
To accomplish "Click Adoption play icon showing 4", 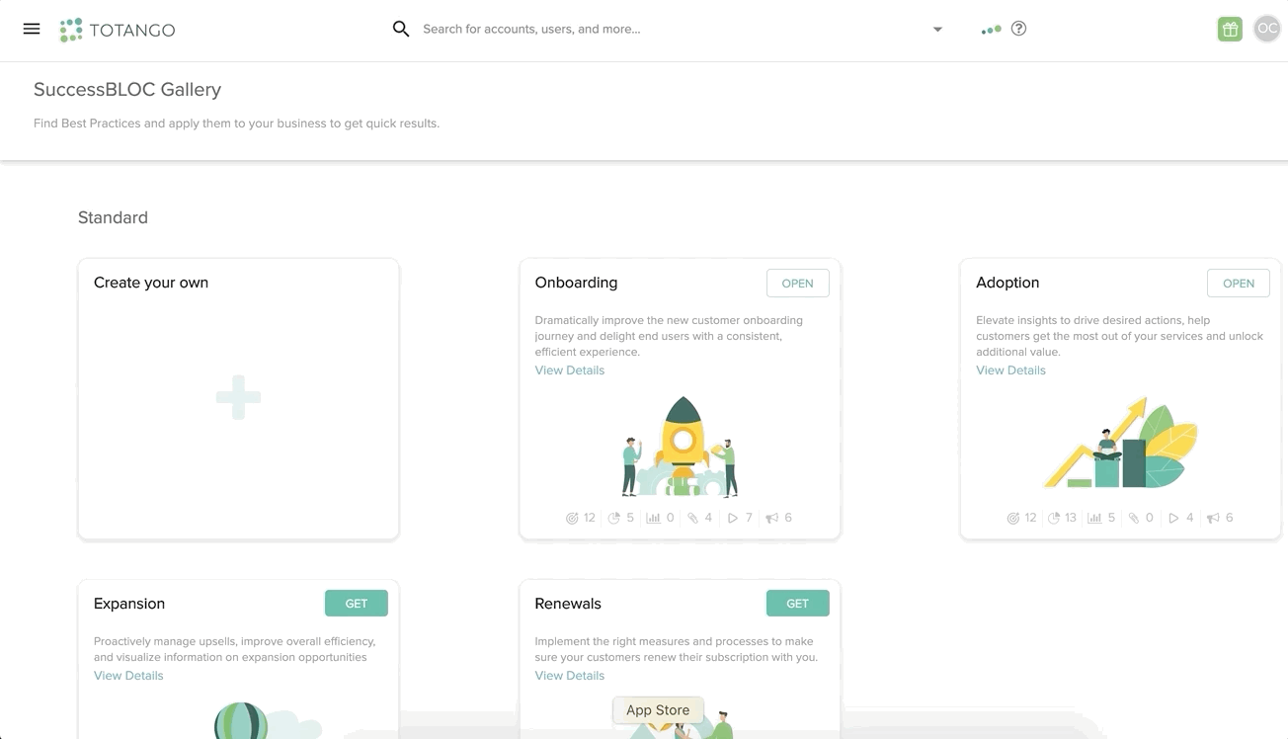I will tap(1173, 518).
